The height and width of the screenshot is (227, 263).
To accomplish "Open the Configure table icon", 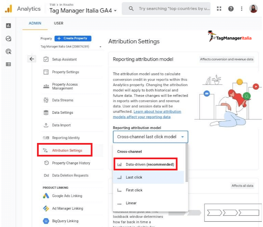I will pyautogui.click(x=9, y=64).
